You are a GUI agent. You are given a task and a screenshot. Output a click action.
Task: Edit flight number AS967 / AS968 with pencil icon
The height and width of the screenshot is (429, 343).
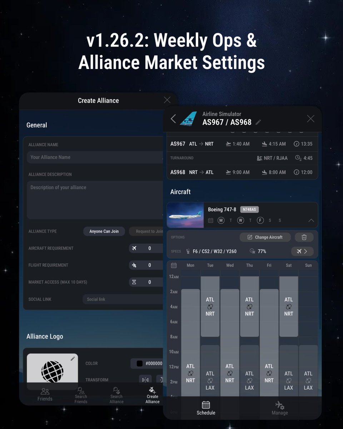coord(258,122)
